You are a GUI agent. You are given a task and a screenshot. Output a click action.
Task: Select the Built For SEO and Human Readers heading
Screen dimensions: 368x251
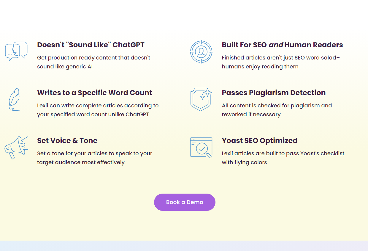pyautogui.click(x=282, y=45)
